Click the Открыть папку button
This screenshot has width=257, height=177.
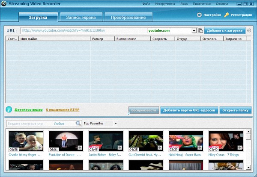(235, 110)
